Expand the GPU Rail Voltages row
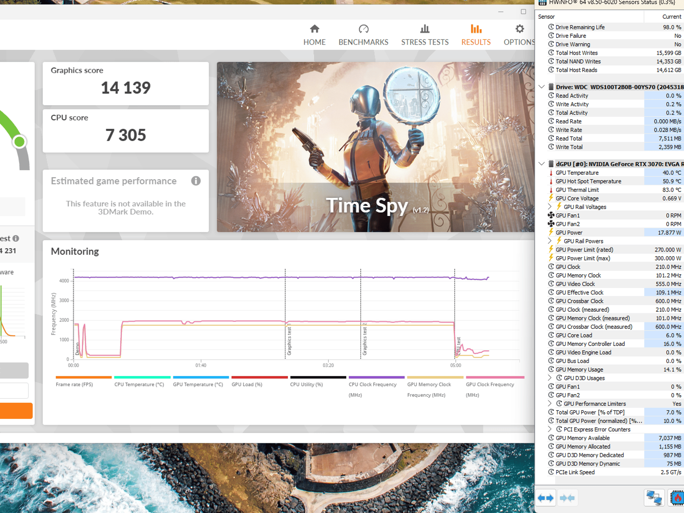Image resolution: width=684 pixels, height=513 pixels. click(x=550, y=207)
